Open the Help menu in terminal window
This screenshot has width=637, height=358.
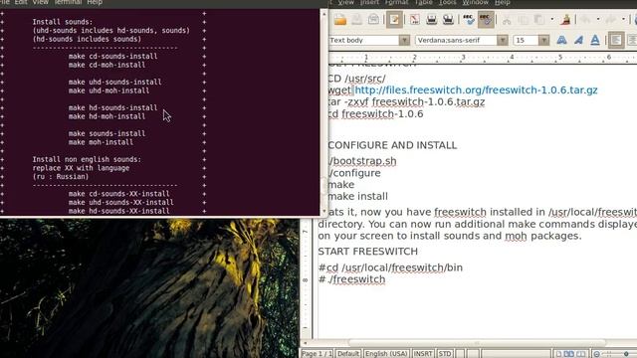[95, 2]
